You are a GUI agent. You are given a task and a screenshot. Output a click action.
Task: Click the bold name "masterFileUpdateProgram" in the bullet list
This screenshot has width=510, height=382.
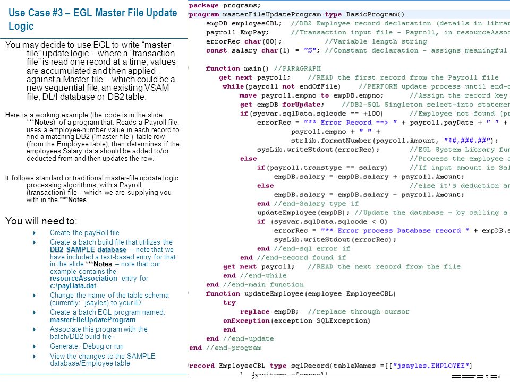(x=92, y=319)
